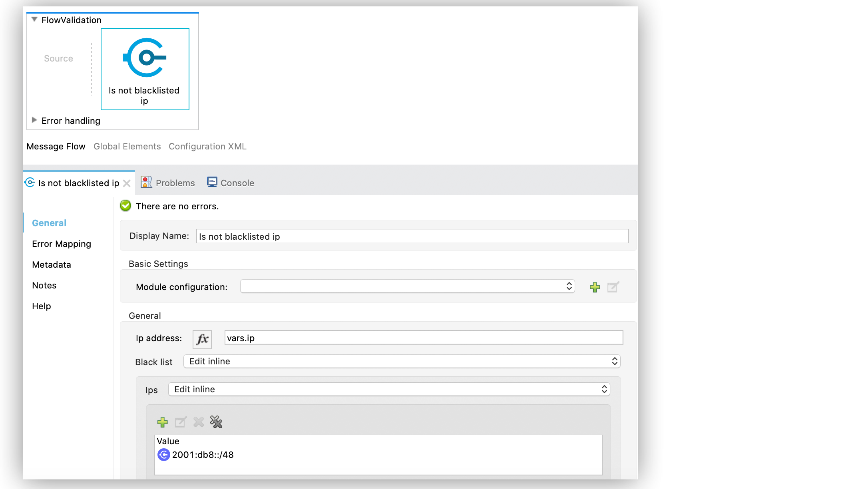Open the Ips dropdown
The width and height of the screenshot is (856, 489).
point(389,389)
